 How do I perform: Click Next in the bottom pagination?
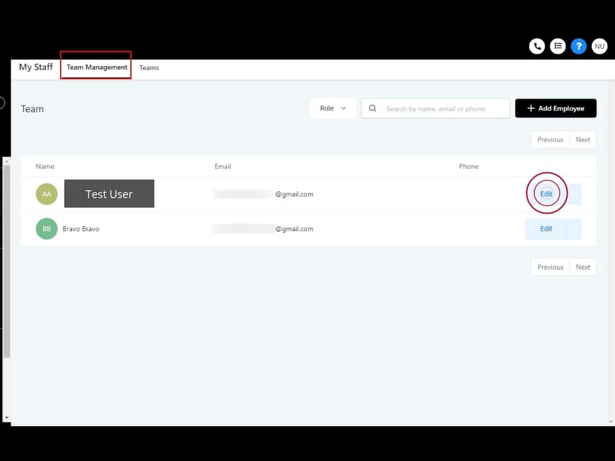(x=583, y=267)
